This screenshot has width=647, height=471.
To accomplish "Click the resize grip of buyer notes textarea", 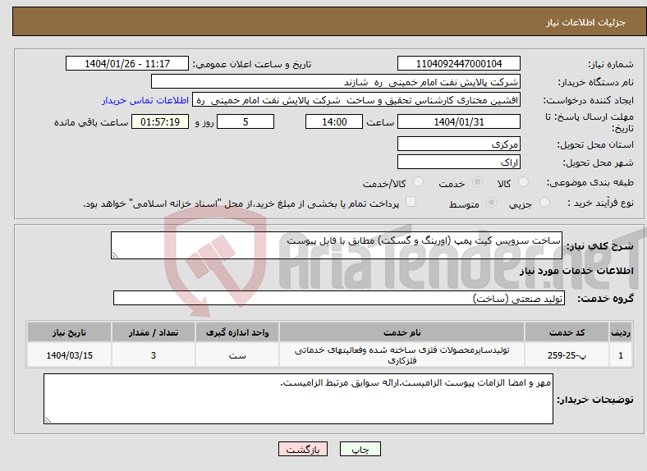I will (48, 420).
